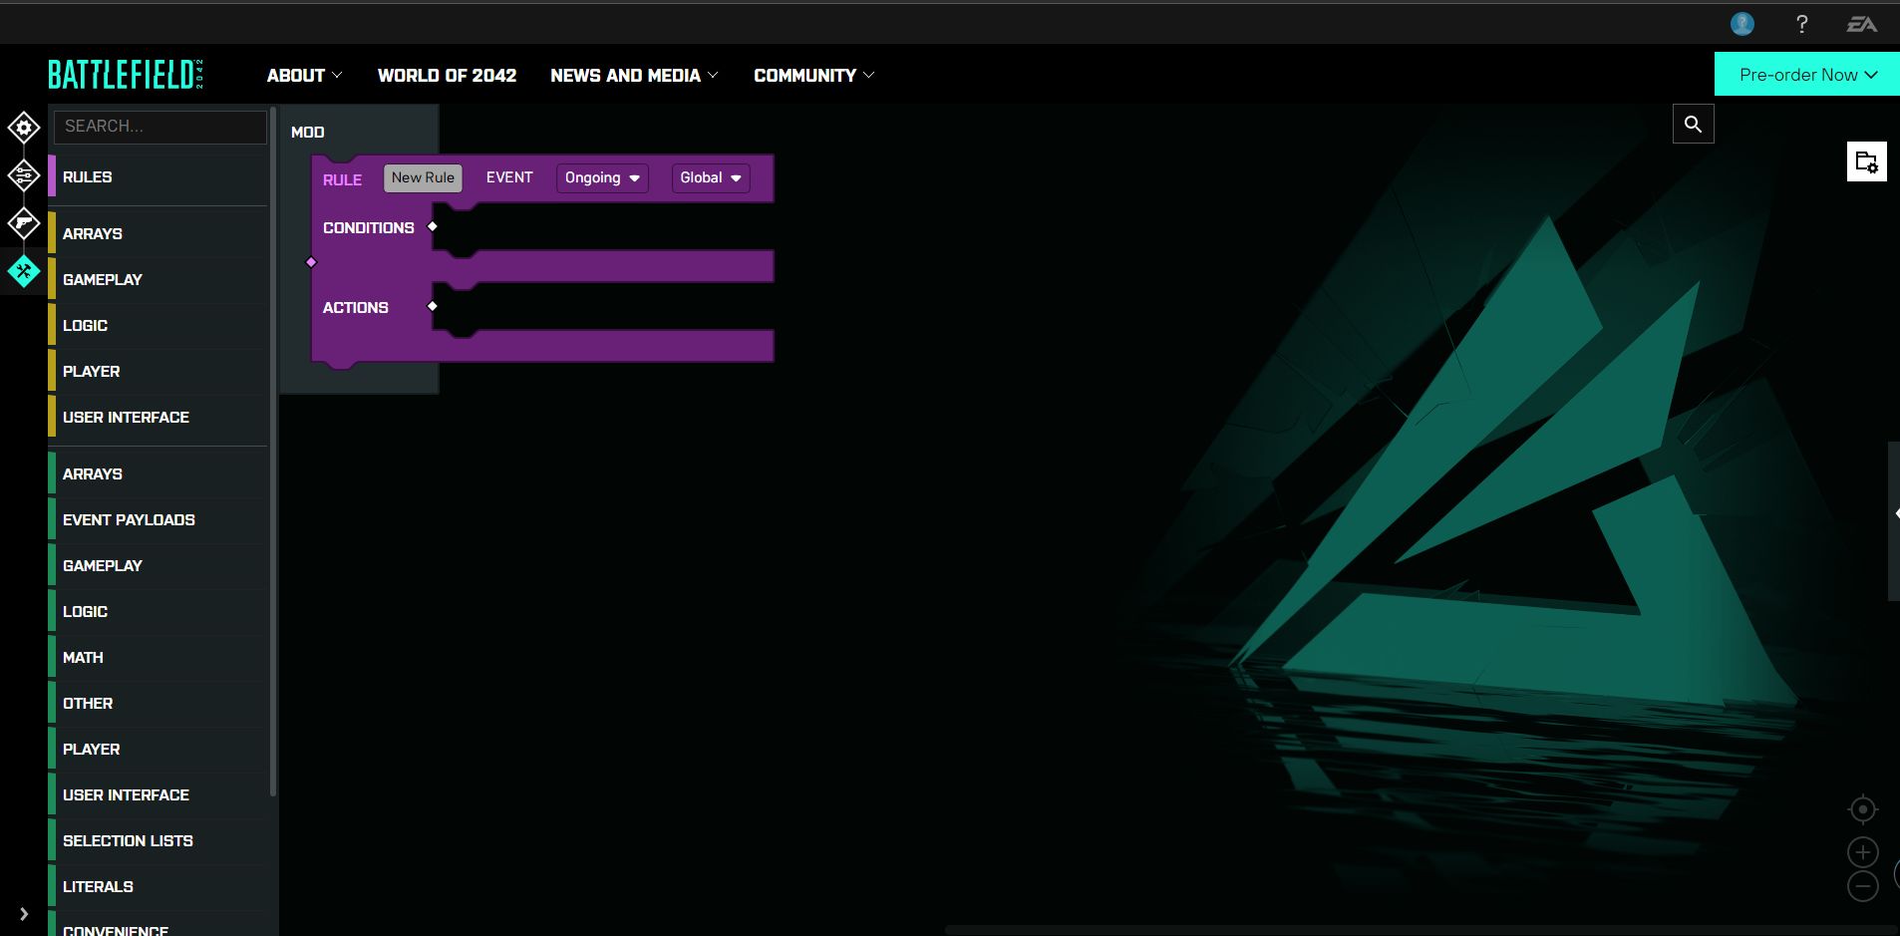Open the yellow LOGIC category
This screenshot has height=936, width=1900.
[x=158, y=325]
